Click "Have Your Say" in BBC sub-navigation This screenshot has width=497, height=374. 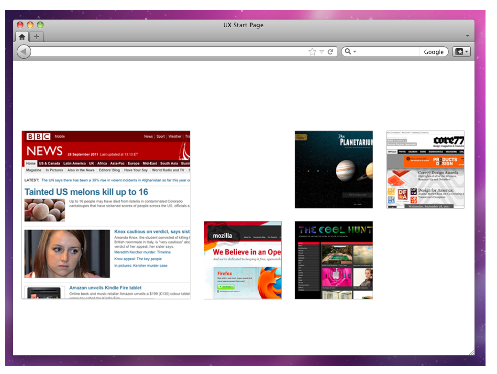coord(136,170)
